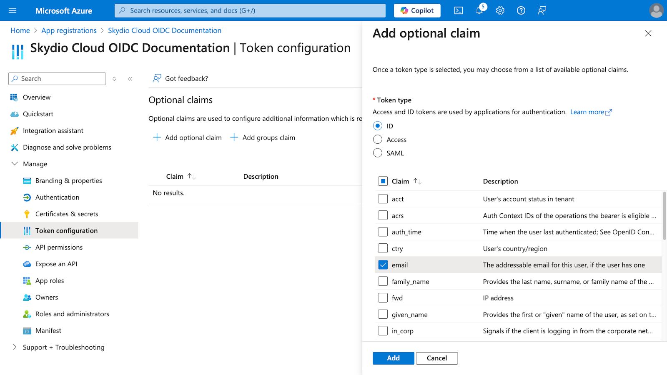Viewport: 667px width, 375px height.
Task: Open portal settings gear
Action: pyautogui.click(x=500, y=10)
